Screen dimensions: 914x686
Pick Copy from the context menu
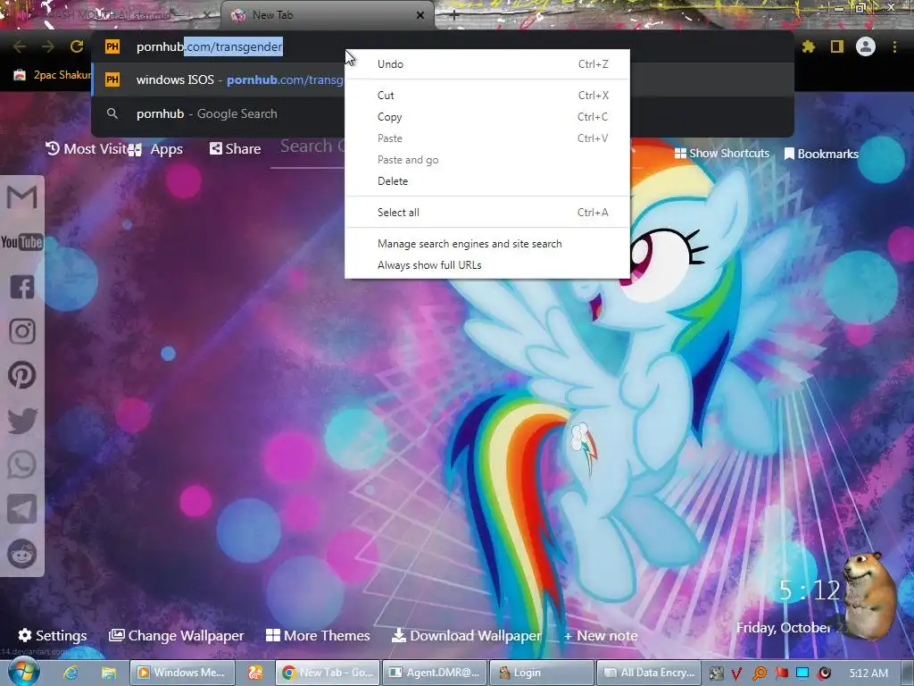486,117
